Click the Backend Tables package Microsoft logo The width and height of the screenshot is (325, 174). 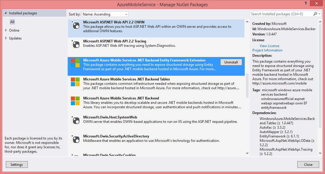point(75,82)
